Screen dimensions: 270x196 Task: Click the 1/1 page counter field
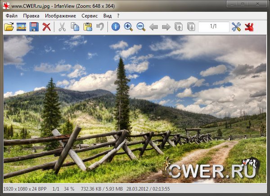pos(214,27)
